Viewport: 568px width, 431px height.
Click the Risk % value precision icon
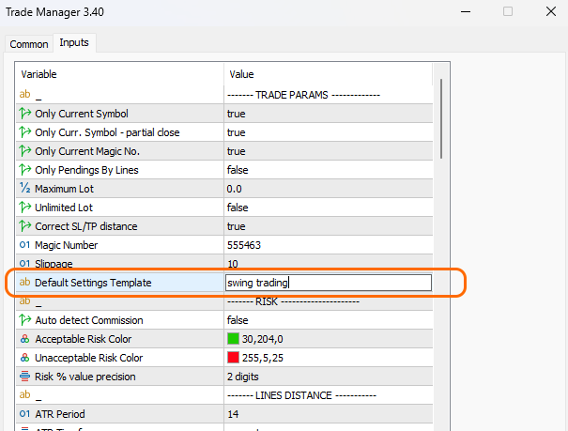click(24, 377)
